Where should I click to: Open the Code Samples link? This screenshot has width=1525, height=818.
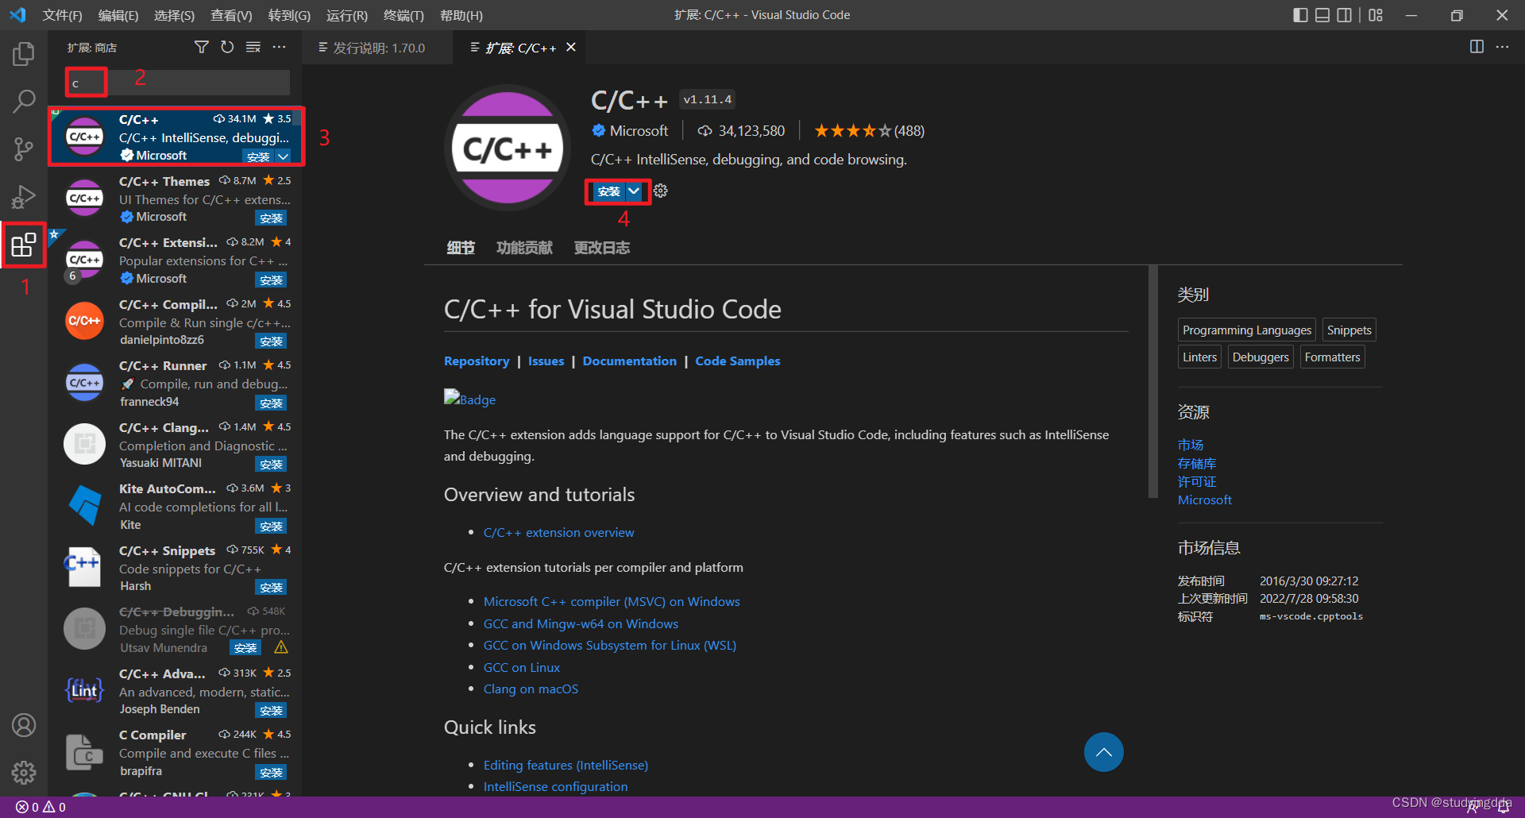(x=738, y=361)
